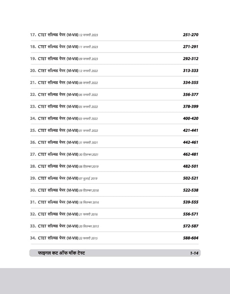Jump to entry 31, paper dated 18 सितम्बर 2016

64,202
